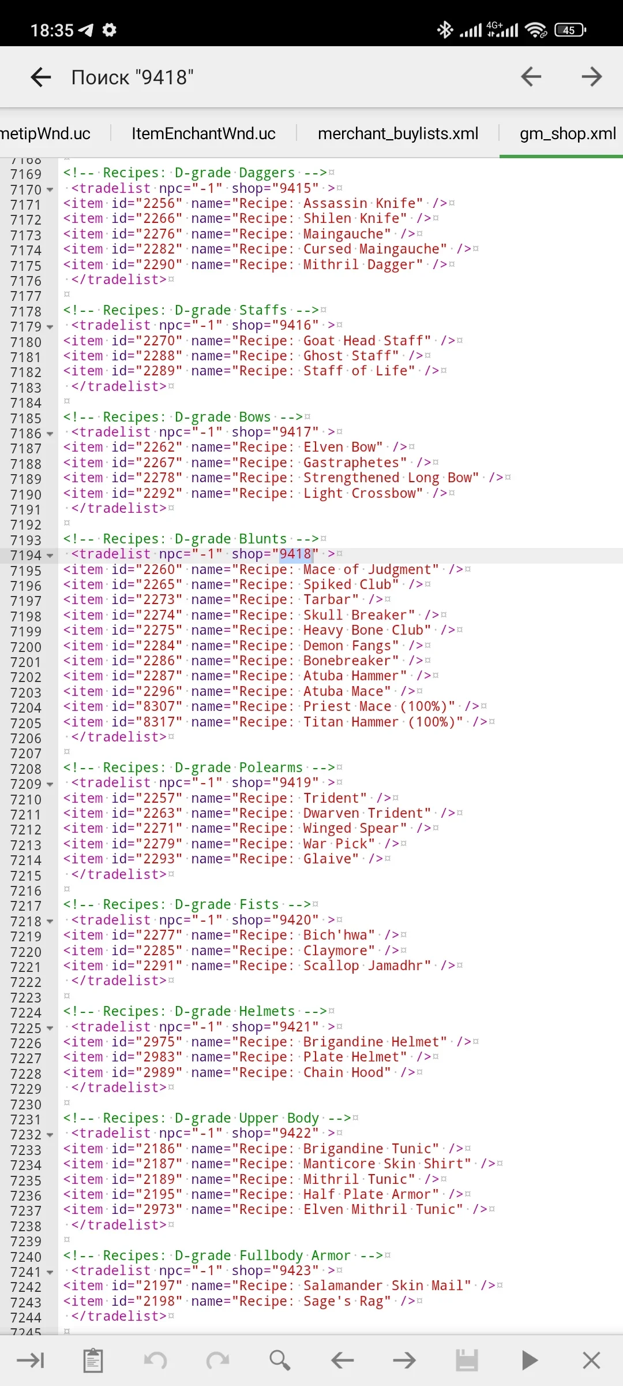The height and width of the screenshot is (1386, 623).
Task: Tap the Tab indent icon in the bottom toolbar
Action: pos(31,1360)
